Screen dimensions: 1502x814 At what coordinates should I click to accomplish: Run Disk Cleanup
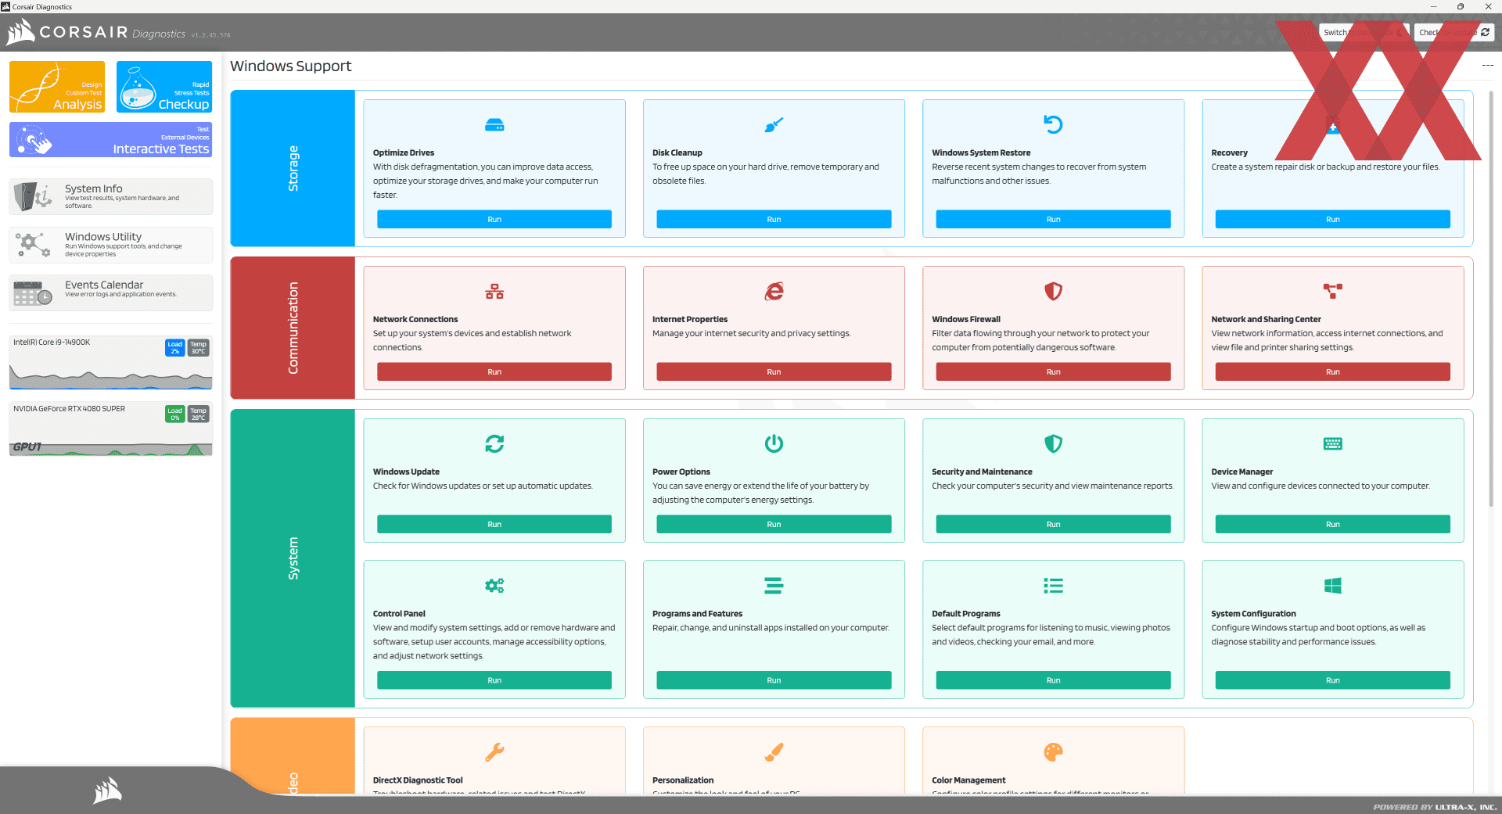774,220
